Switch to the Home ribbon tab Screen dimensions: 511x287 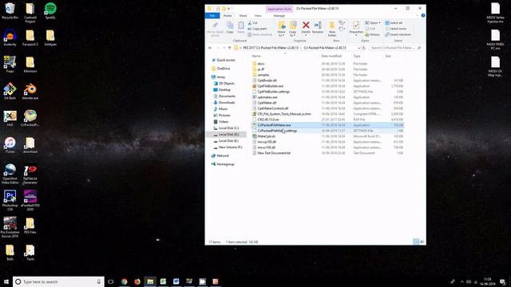tap(228, 16)
